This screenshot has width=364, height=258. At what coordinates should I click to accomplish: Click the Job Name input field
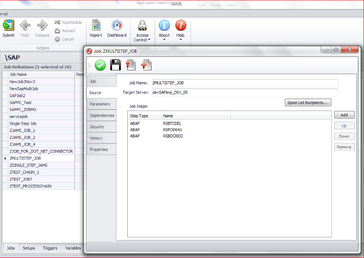coord(244,83)
